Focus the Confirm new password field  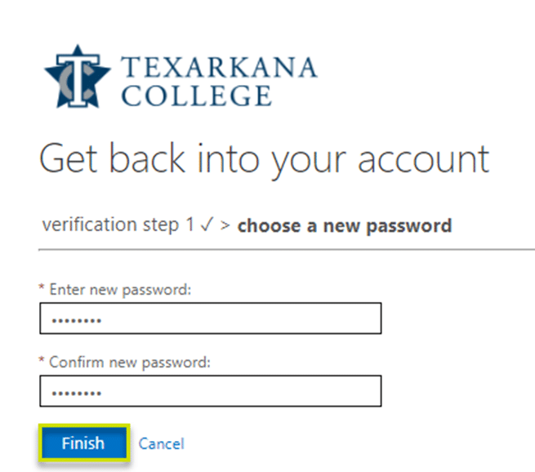pos(211,391)
